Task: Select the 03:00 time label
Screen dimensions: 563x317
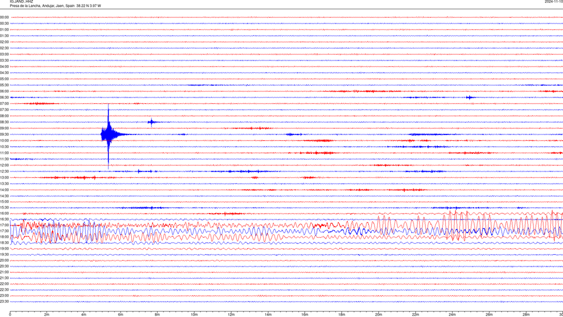Action: point(4,54)
